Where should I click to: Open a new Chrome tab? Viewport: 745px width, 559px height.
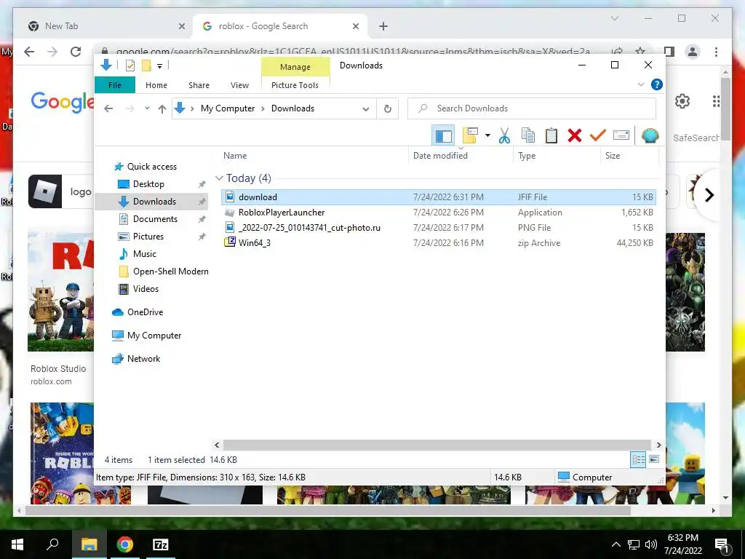[383, 26]
